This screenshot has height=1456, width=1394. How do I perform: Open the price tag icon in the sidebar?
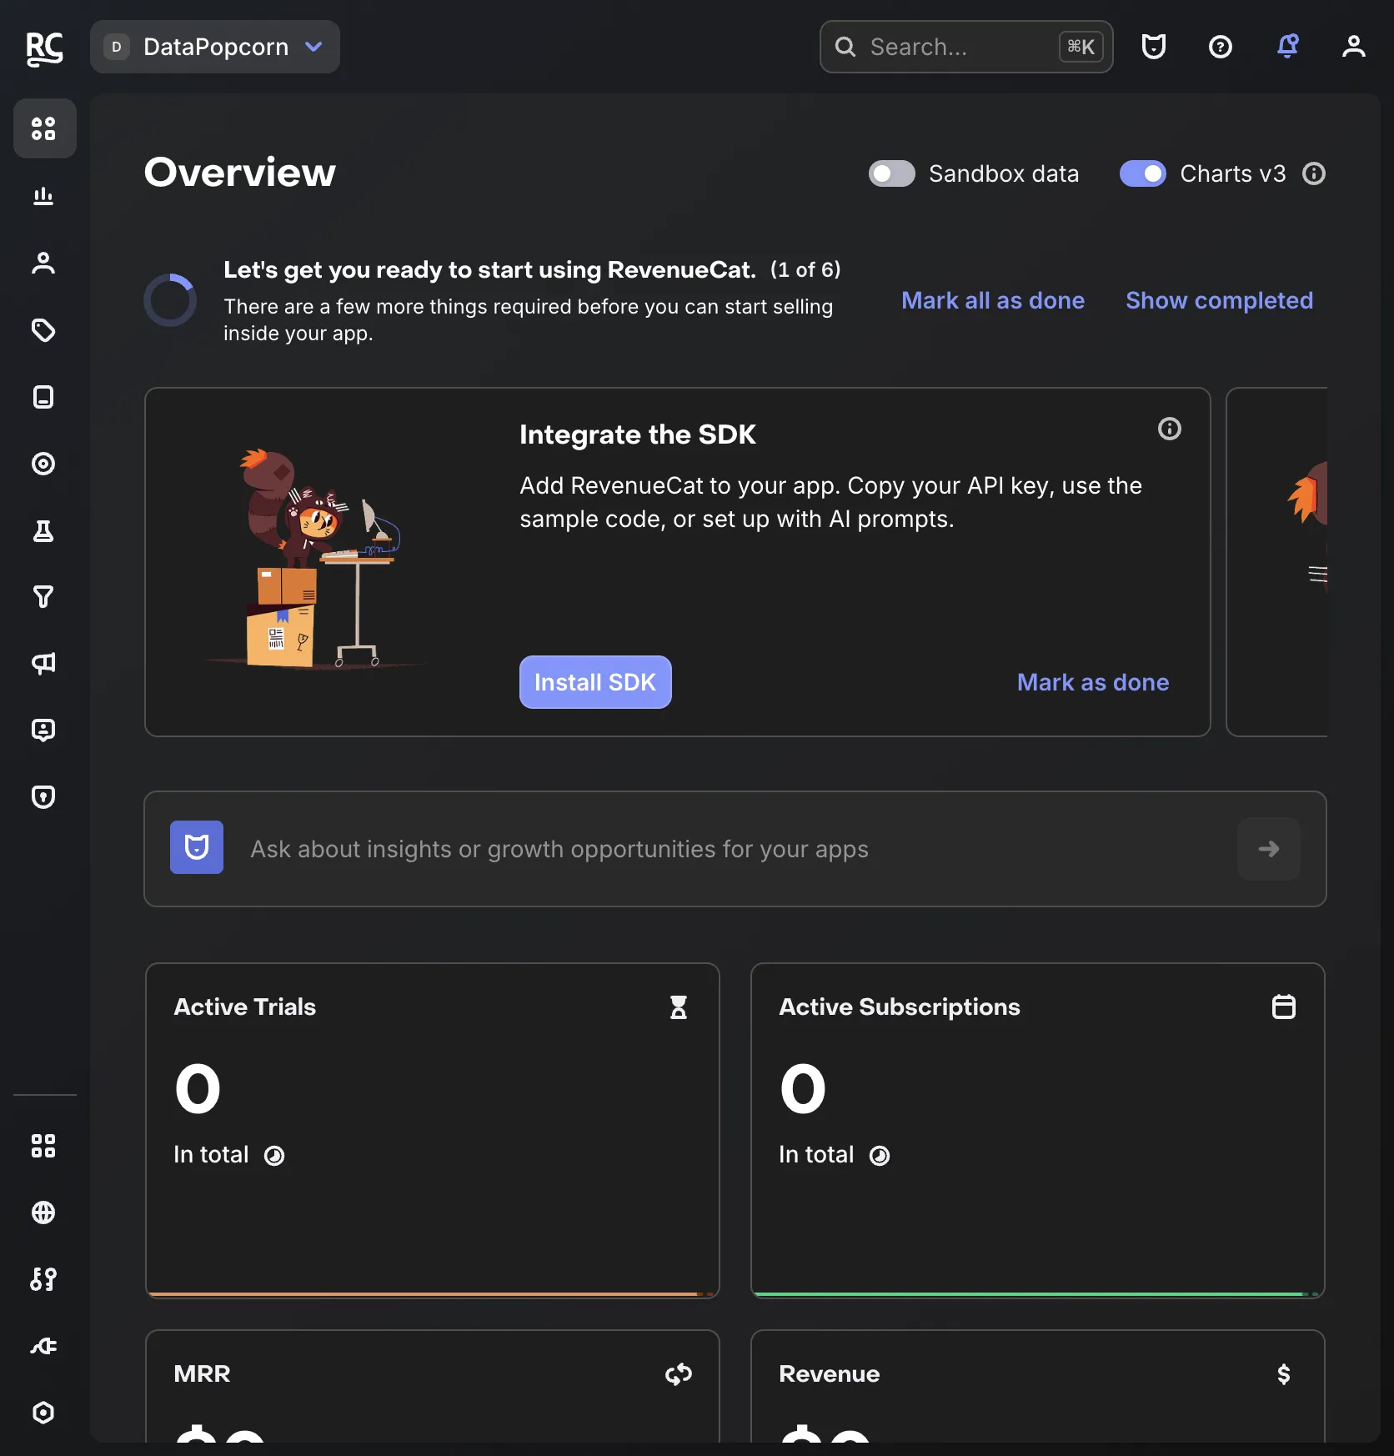(x=43, y=330)
